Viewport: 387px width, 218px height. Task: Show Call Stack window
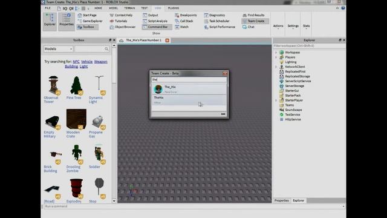(184, 21)
